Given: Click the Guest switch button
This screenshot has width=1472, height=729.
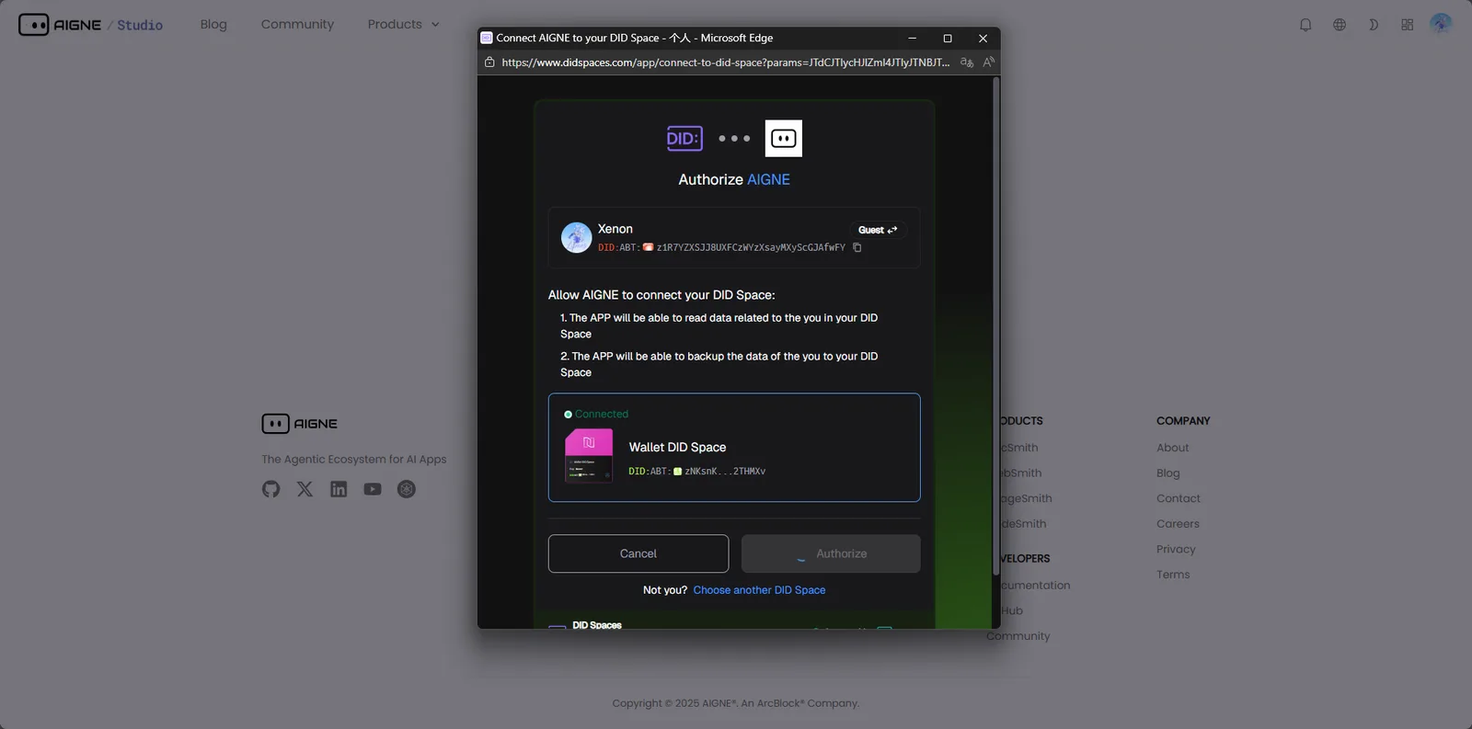Looking at the screenshot, I should 878,230.
